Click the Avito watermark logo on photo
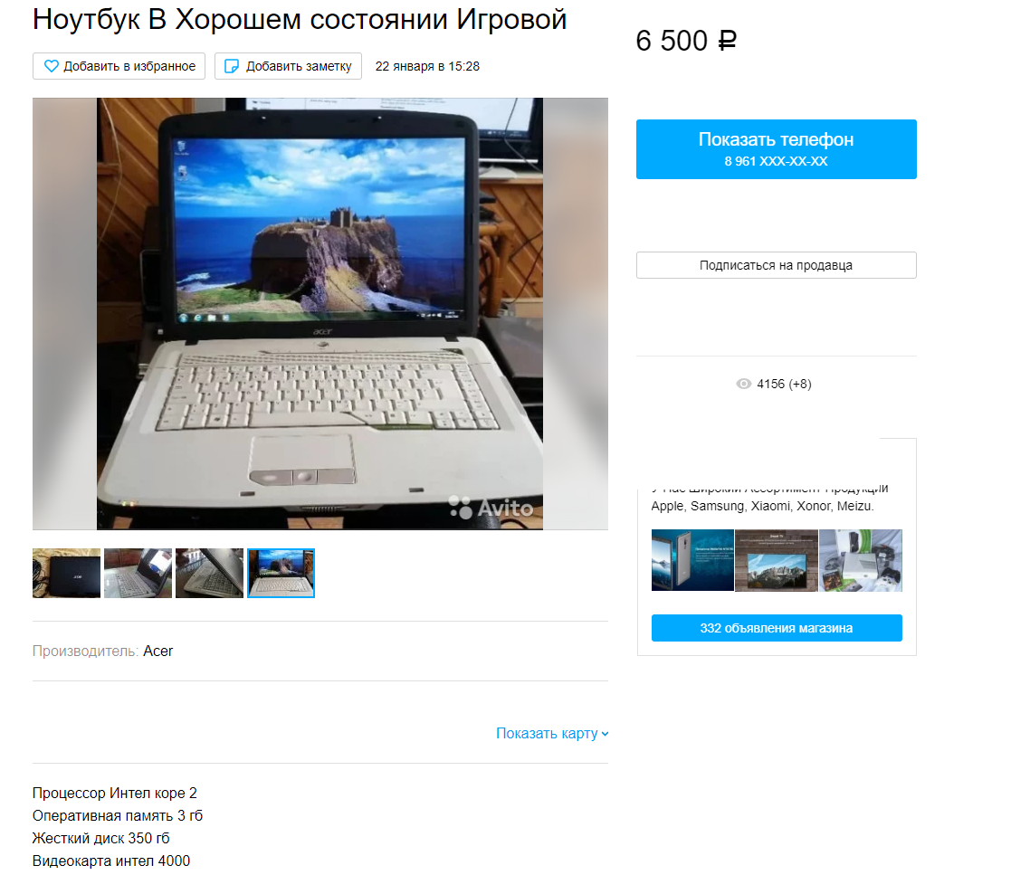1011x875 pixels. coord(491,508)
